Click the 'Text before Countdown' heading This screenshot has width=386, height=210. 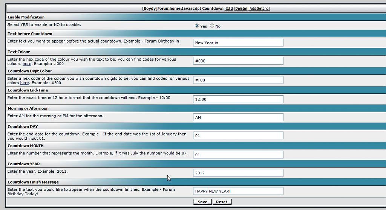(30, 34)
